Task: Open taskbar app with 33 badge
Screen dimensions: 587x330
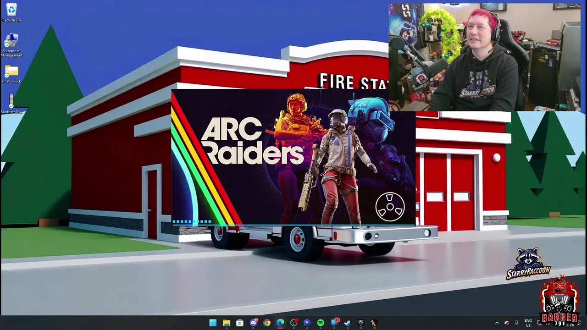Action: 334,323
